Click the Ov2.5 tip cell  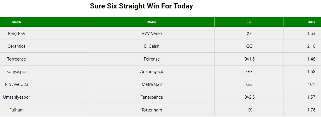tap(249, 97)
